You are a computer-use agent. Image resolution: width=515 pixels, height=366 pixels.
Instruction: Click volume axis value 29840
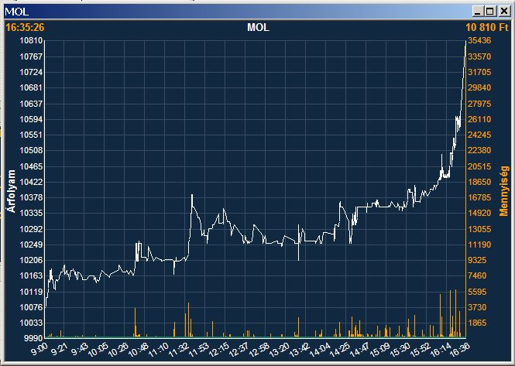coord(479,87)
